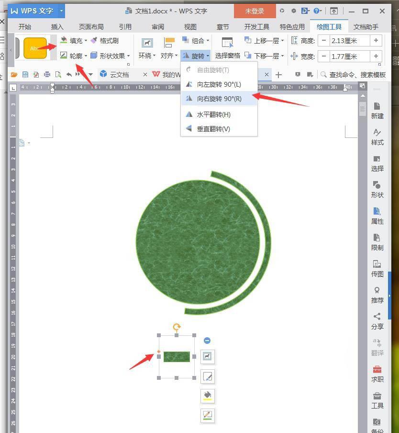Choose 向左旋转 90°(L) from menu
This screenshot has height=433, width=399.
click(x=219, y=84)
